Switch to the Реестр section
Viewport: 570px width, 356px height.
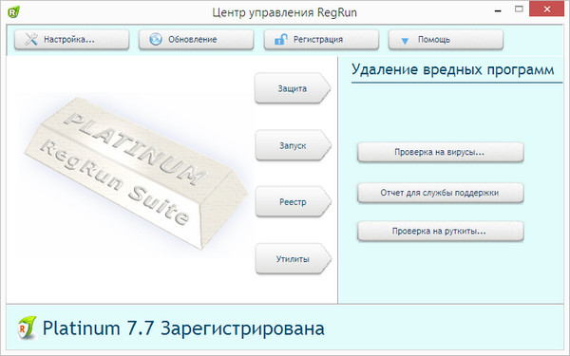[293, 201]
